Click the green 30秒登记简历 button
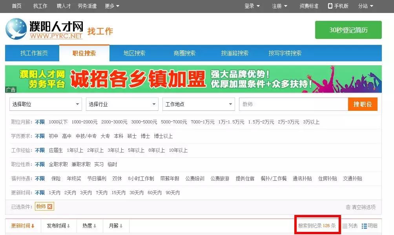This screenshot has width=394, height=235. pyautogui.click(x=348, y=29)
